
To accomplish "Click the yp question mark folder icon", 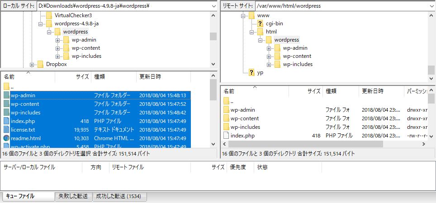I will click(x=251, y=73).
